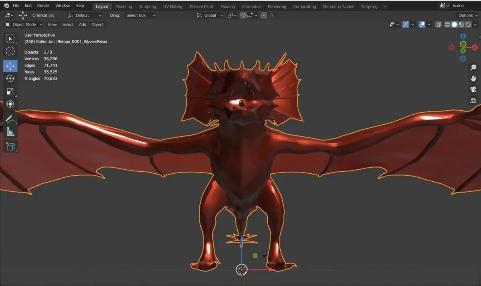The image size is (481, 286).
Task: Select material preview viewport shading
Action: [x=461, y=24]
